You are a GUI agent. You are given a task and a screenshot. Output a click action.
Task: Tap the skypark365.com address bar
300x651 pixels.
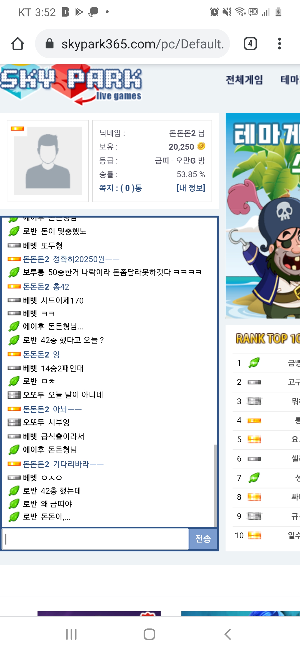pyautogui.click(x=132, y=44)
